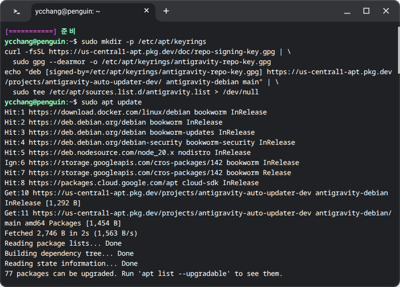
Task: Minimize the terminal window
Action: (x=347, y=11)
